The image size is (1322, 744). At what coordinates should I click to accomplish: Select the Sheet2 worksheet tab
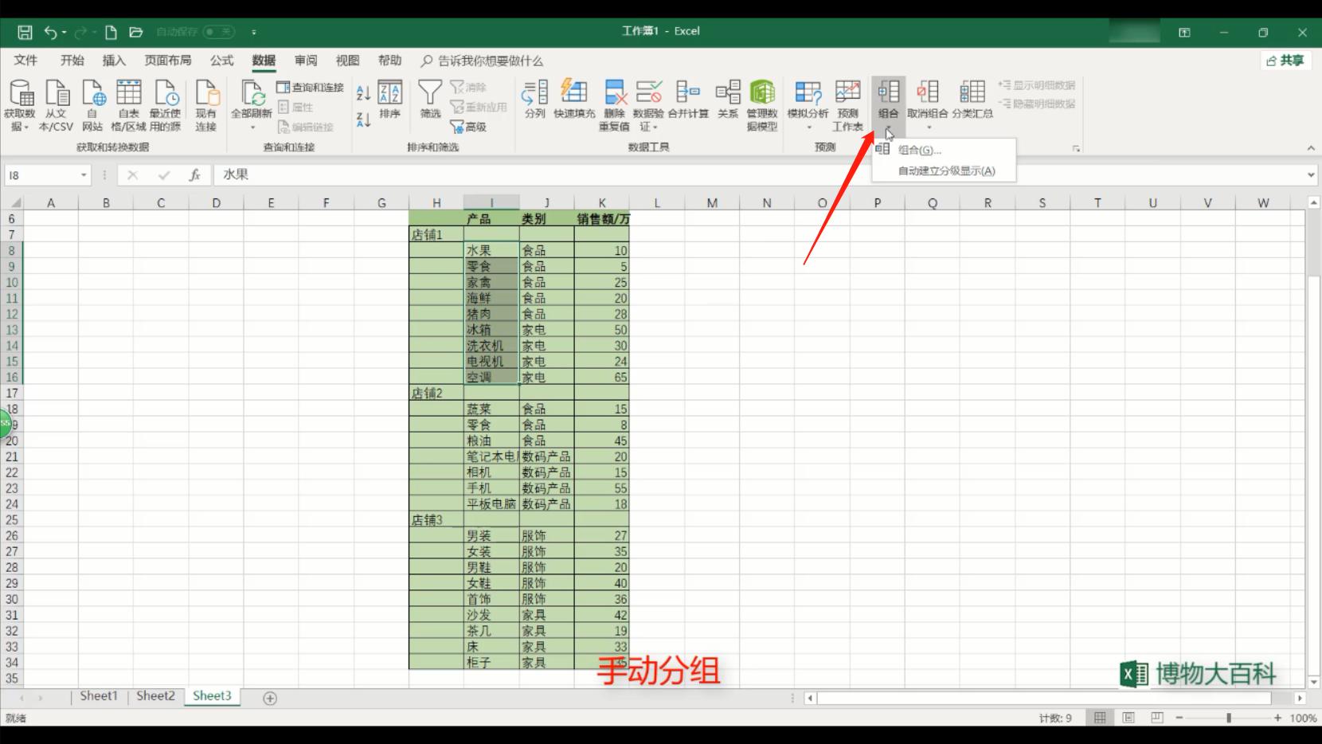[154, 695]
